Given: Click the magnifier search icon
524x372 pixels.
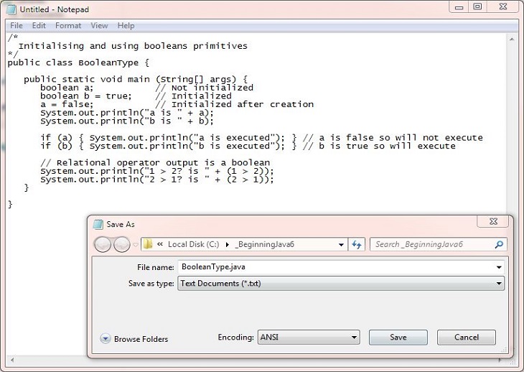Looking at the screenshot, I should click(x=499, y=245).
